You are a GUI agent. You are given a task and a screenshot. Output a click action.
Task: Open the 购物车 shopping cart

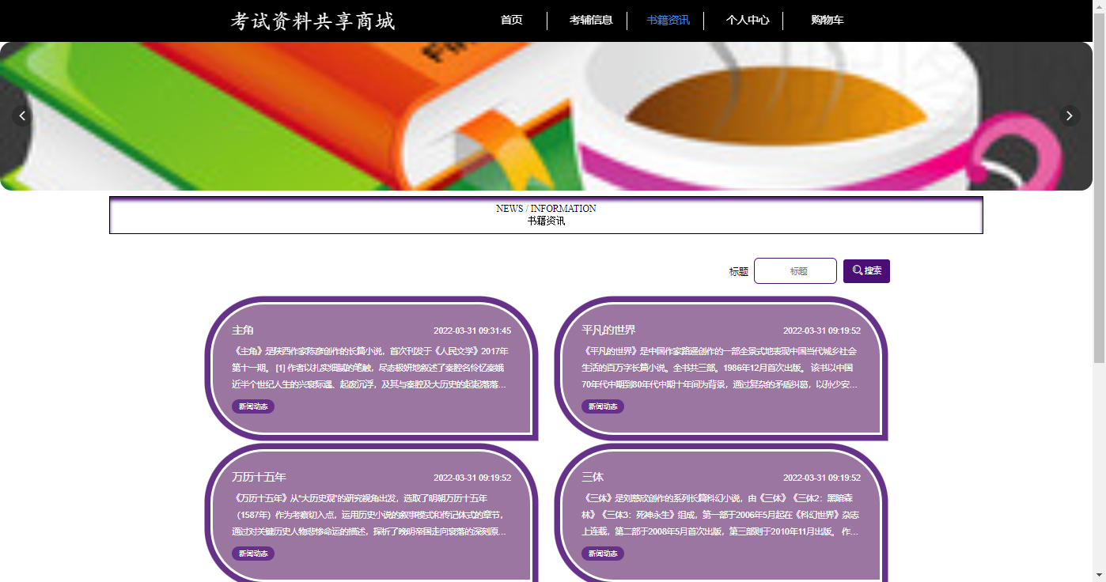827,21
